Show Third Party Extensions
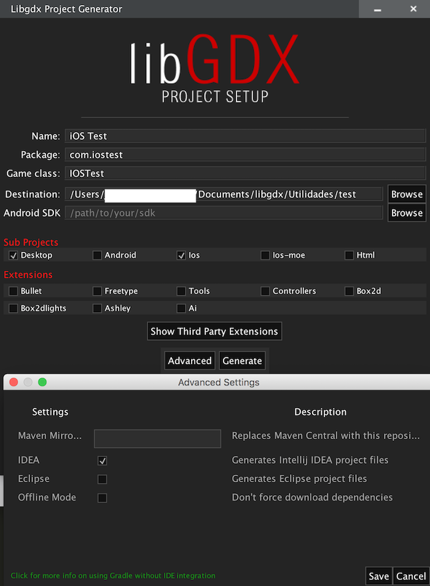The width and height of the screenshot is (430, 586). coord(214,331)
